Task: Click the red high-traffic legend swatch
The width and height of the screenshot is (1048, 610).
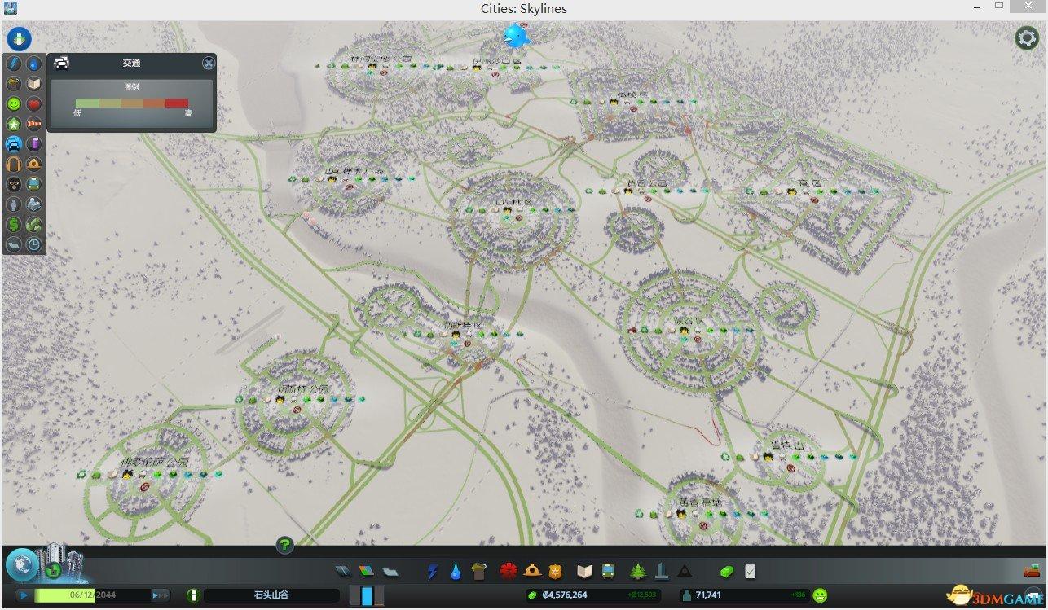Action: click(x=177, y=103)
